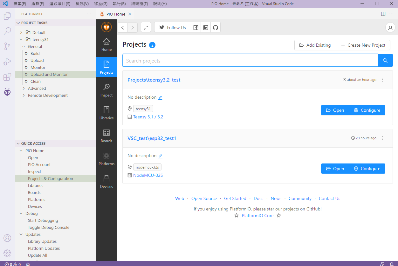Collapse the PIO Home quick access group
Image resolution: width=398 pixels, height=266 pixels.
(x=21, y=150)
